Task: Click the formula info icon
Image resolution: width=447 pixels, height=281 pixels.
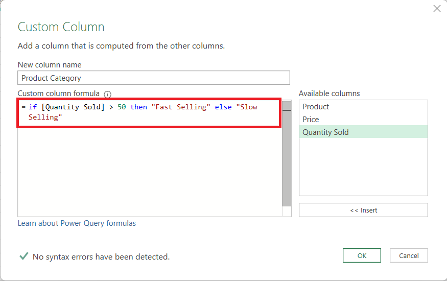Action: (x=107, y=94)
